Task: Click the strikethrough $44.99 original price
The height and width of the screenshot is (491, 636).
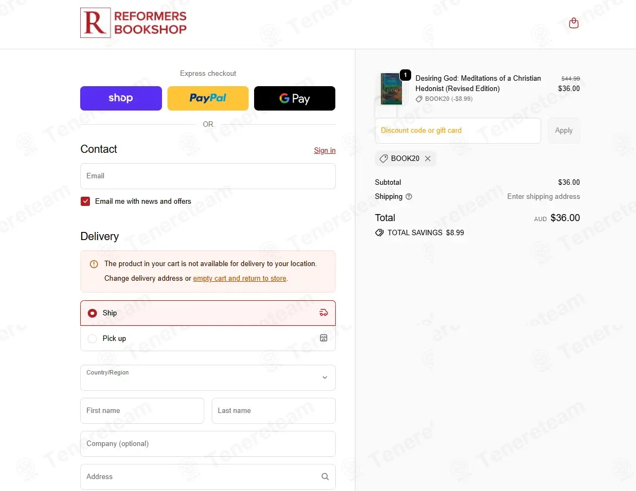Action: tap(570, 79)
